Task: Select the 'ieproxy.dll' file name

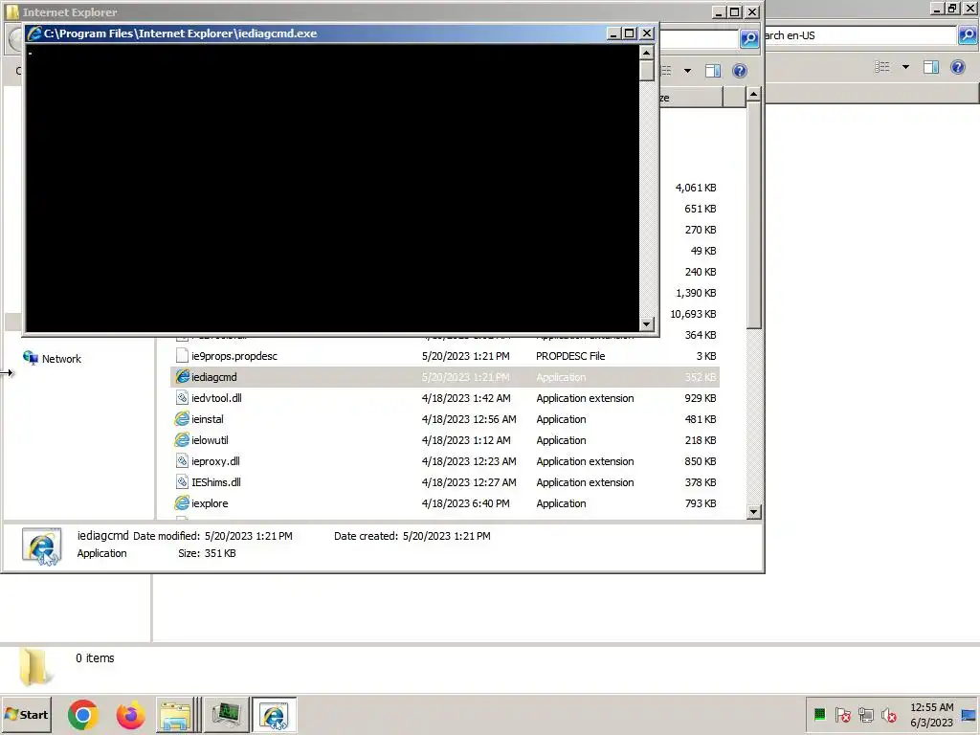Action: tap(215, 461)
